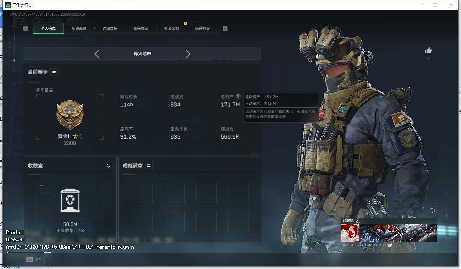This screenshot has height=269, width=461.
Task: Edit the 已脱轨 nickname with pencil icon
Action: tap(358, 220)
